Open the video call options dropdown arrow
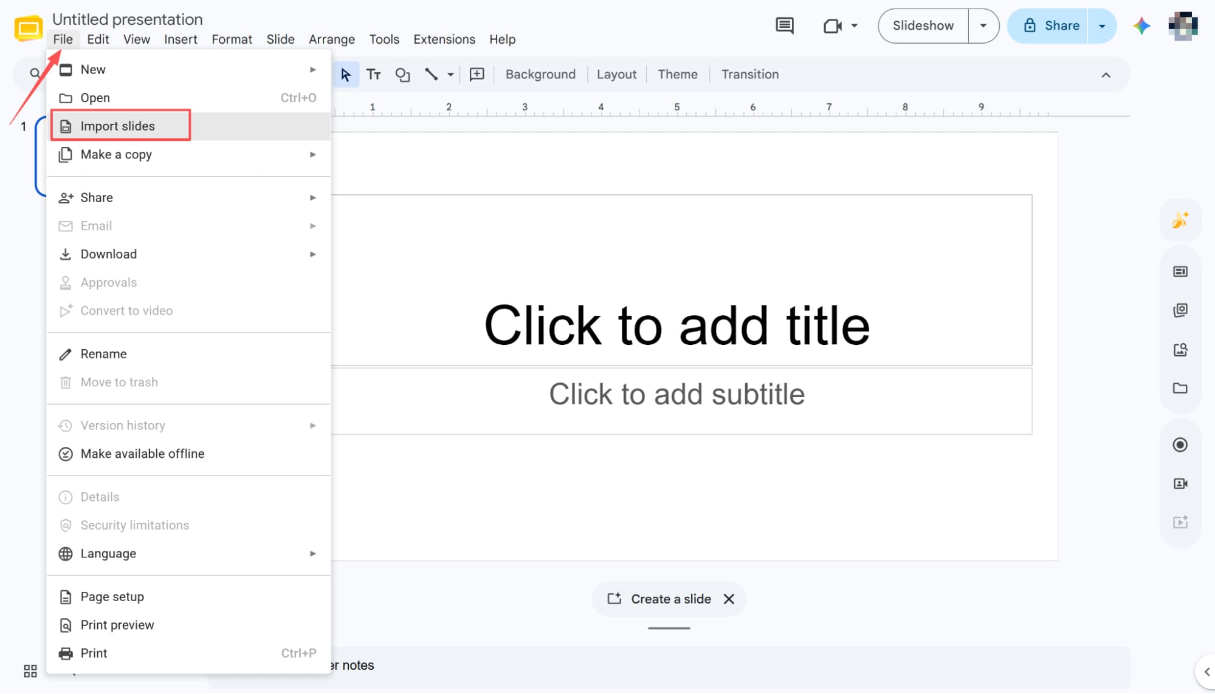The height and width of the screenshot is (694, 1215). coord(855,26)
